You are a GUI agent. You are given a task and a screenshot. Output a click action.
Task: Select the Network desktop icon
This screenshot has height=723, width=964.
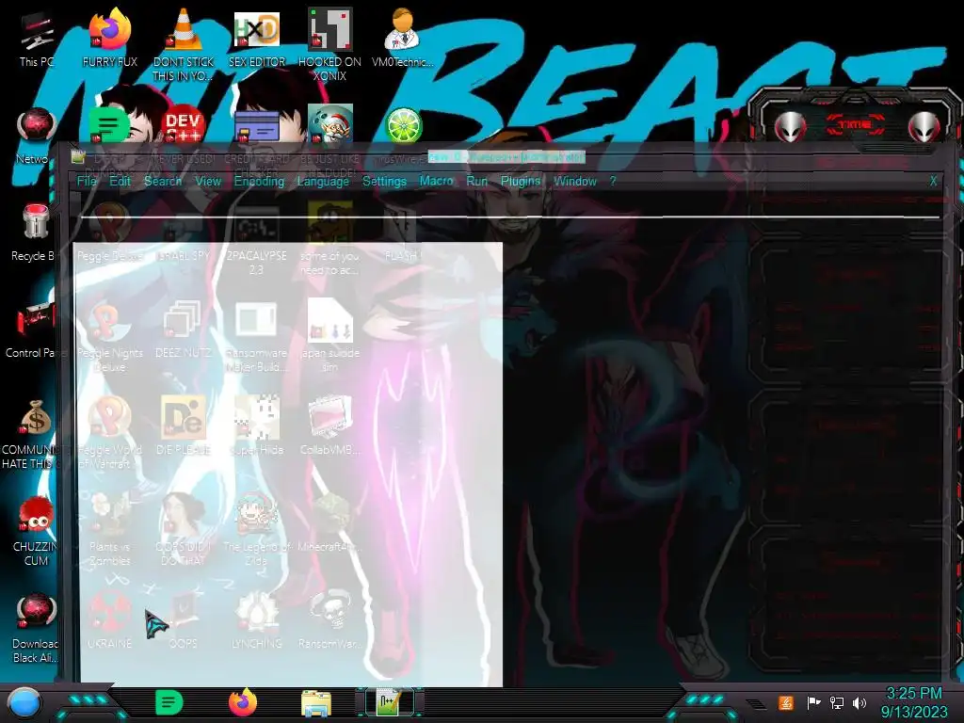pos(36,137)
